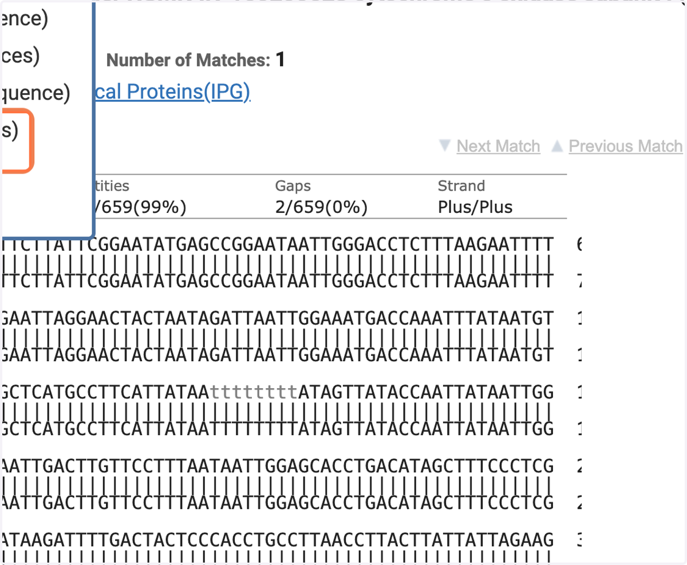Click the sequence line ending TTATTAGAAG

(x=278, y=540)
